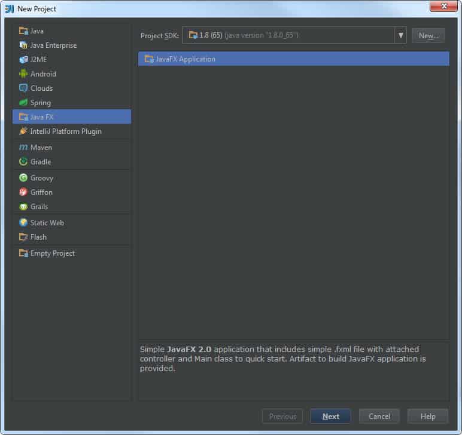Close the New Project dialog
Image resolution: width=462 pixels, height=435 pixels.
[444, 6]
